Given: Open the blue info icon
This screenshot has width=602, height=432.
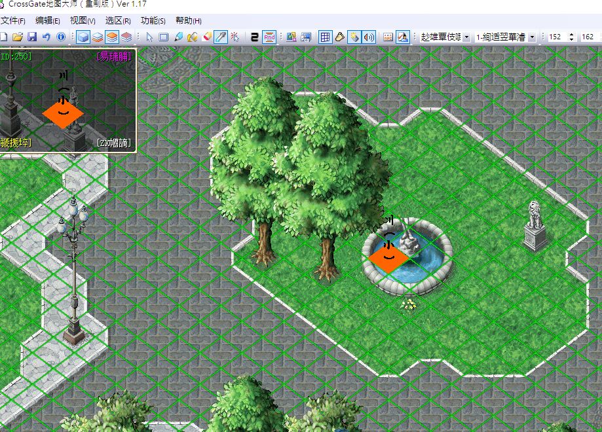Looking at the screenshot, I should click(x=61, y=37).
